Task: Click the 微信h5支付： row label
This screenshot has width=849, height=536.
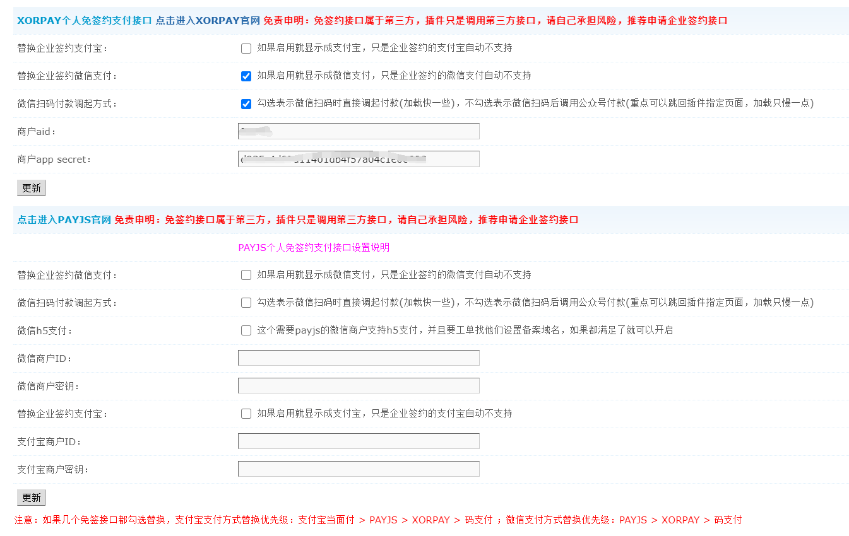Action: pyautogui.click(x=45, y=330)
